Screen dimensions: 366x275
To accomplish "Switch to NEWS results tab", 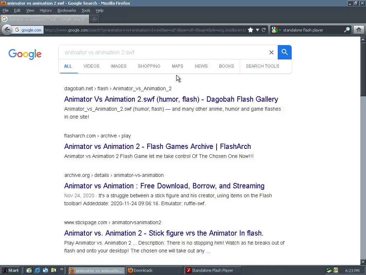I will [201, 66].
